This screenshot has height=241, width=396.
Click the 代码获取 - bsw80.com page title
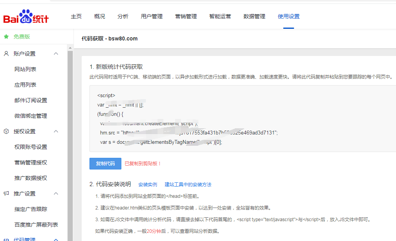[x=110, y=38]
